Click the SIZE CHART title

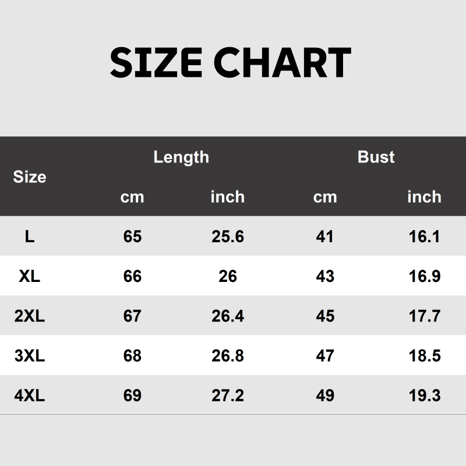(231, 62)
